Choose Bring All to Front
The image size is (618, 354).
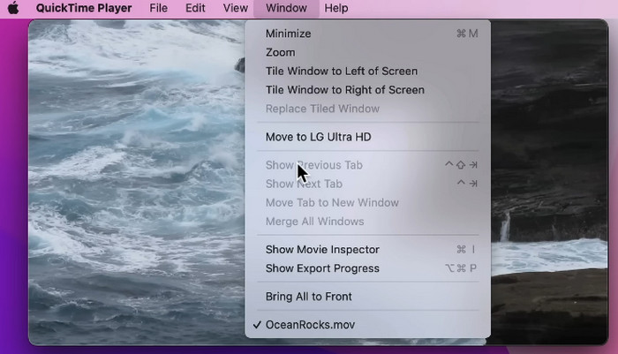click(x=368, y=297)
